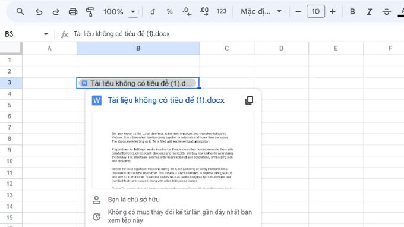The width and height of the screenshot is (404, 227).
Task: Toggle bold formatting
Action: coord(352,12)
